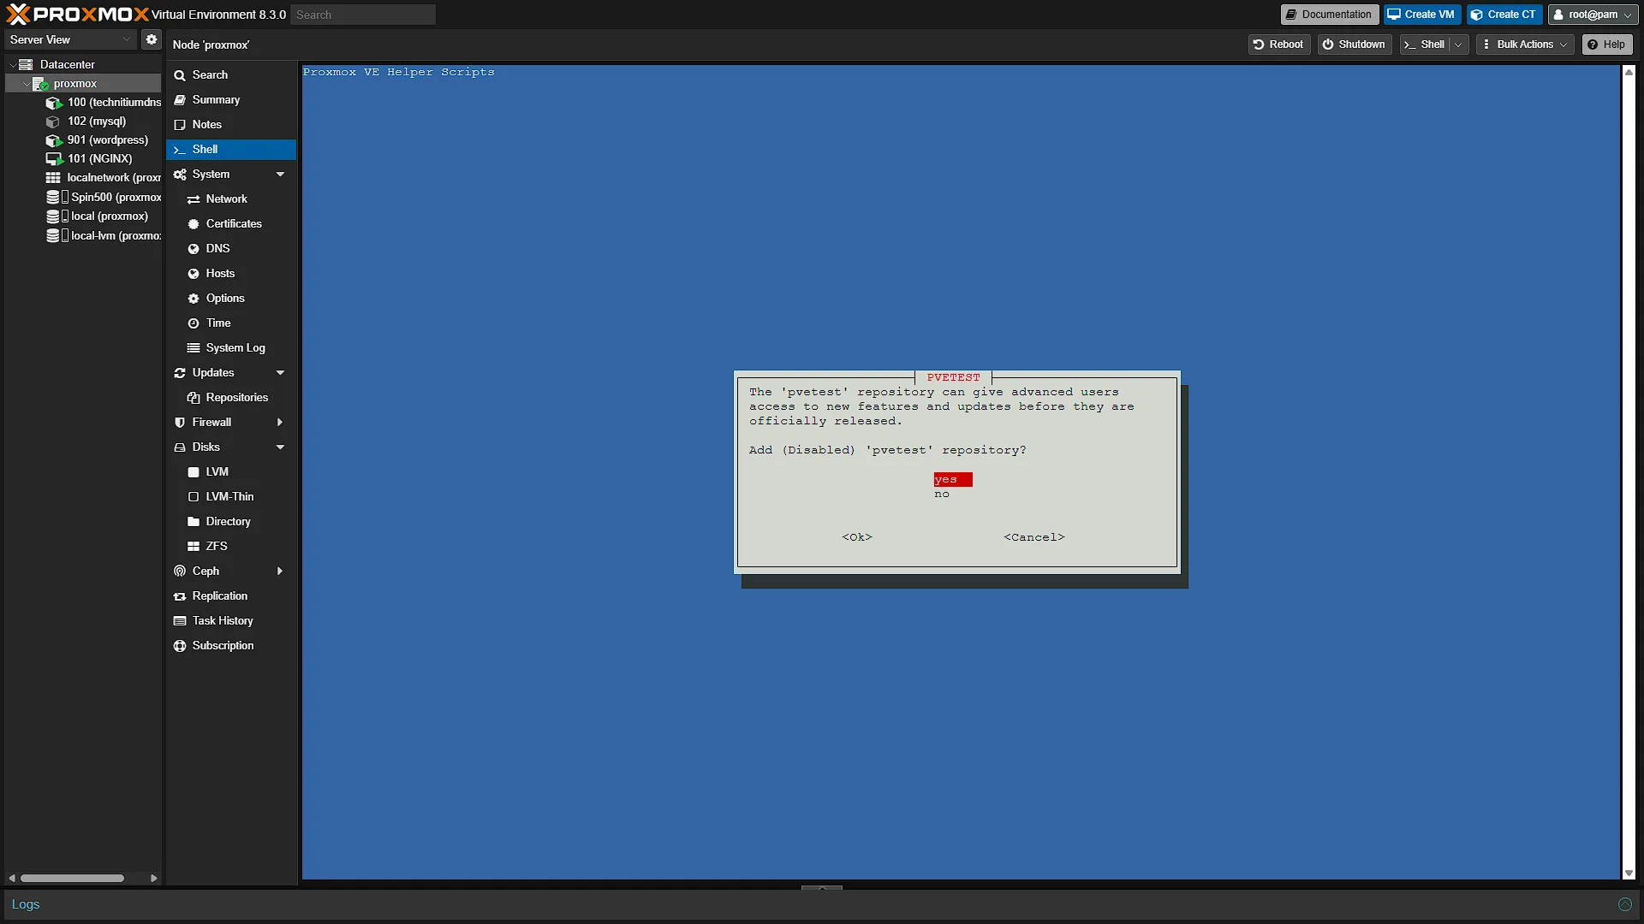Click the Notes icon in side menu
This screenshot has width=1644, height=924.
coord(180,125)
